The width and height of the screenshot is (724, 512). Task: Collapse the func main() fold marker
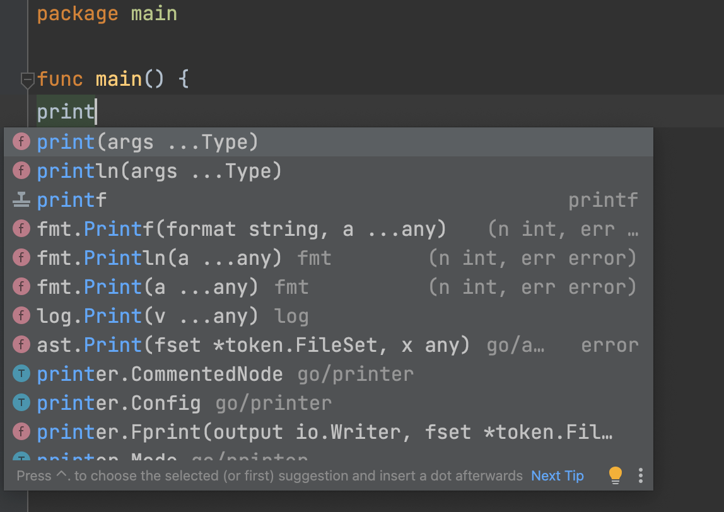27,80
